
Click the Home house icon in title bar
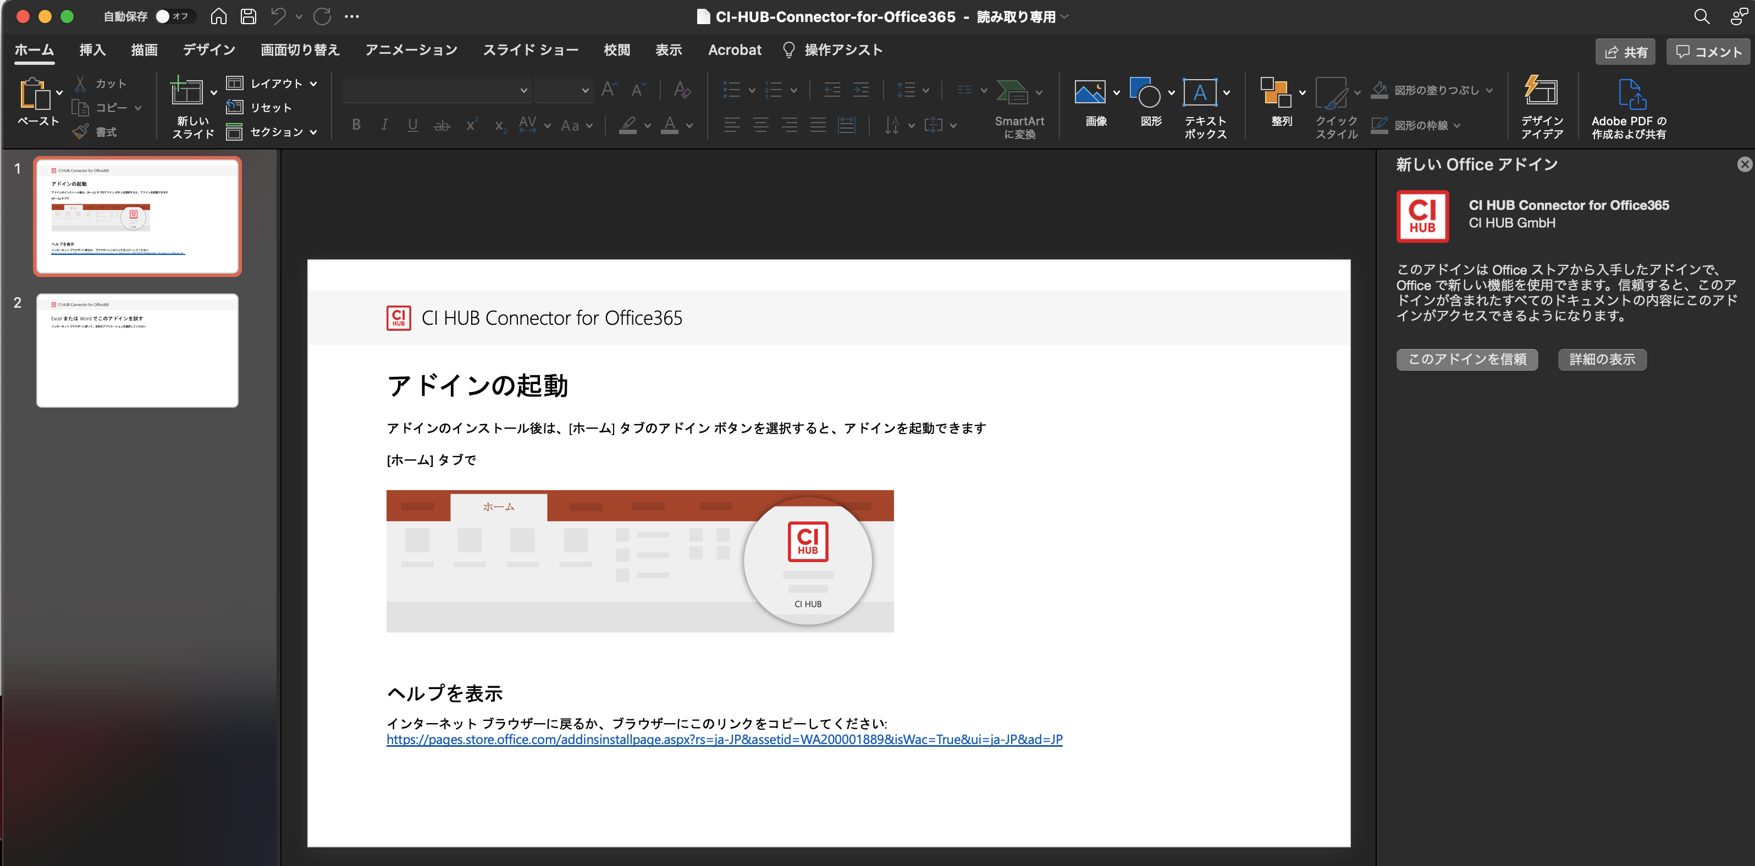point(218,16)
